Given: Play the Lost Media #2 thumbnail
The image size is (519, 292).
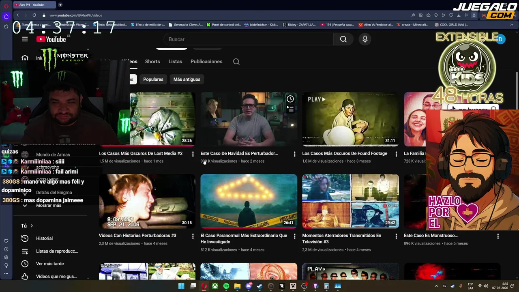Looking at the screenshot, I should (x=162, y=119).
